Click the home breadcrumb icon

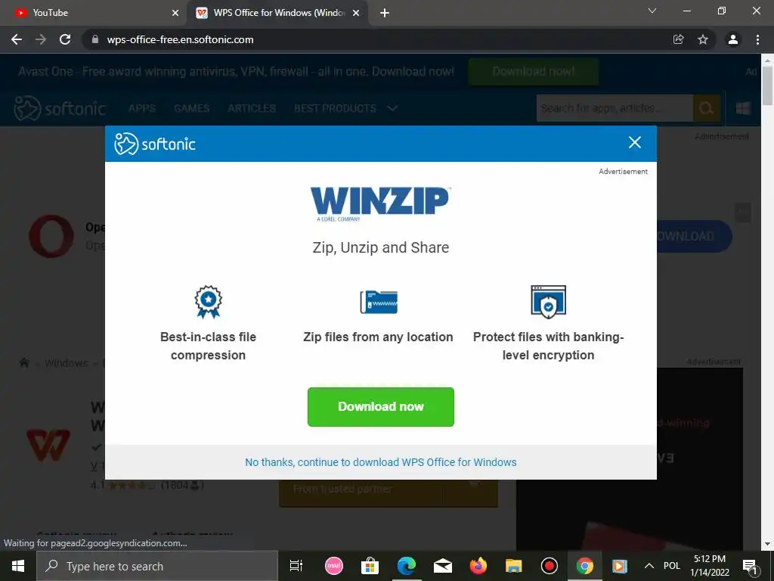(24, 363)
